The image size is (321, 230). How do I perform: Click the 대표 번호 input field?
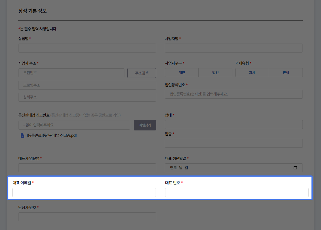[x=237, y=192]
